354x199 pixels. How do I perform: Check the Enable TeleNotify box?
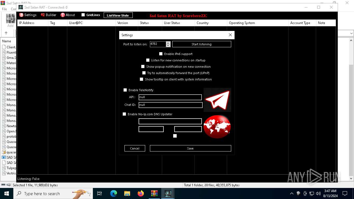pyautogui.click(x=125, y=90)
